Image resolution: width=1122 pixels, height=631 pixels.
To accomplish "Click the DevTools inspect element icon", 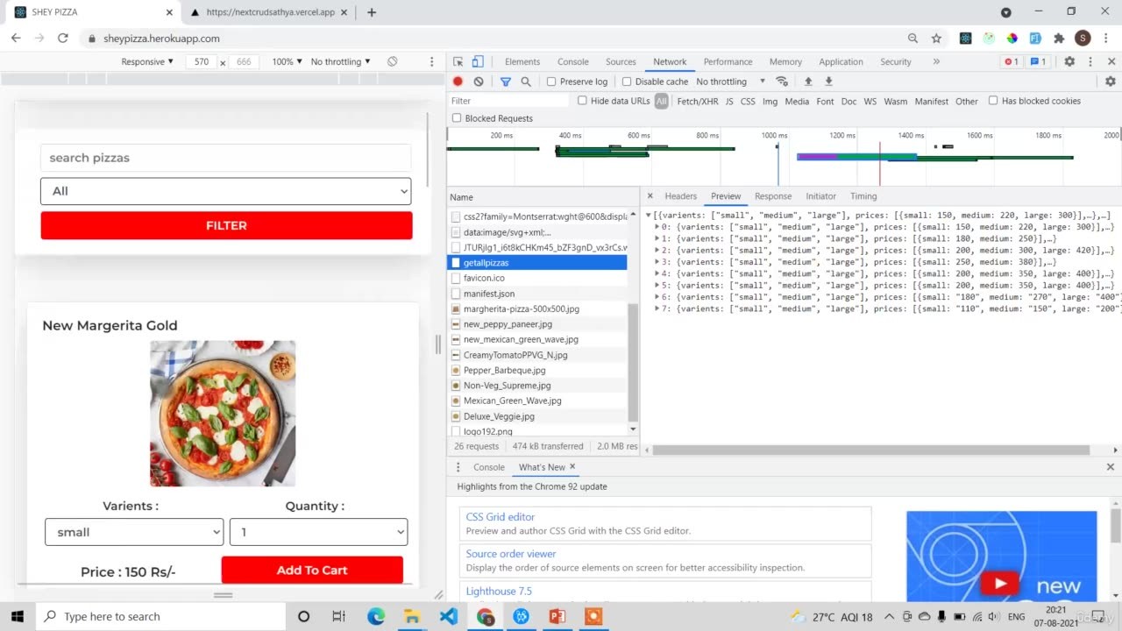I will point(458,61).
